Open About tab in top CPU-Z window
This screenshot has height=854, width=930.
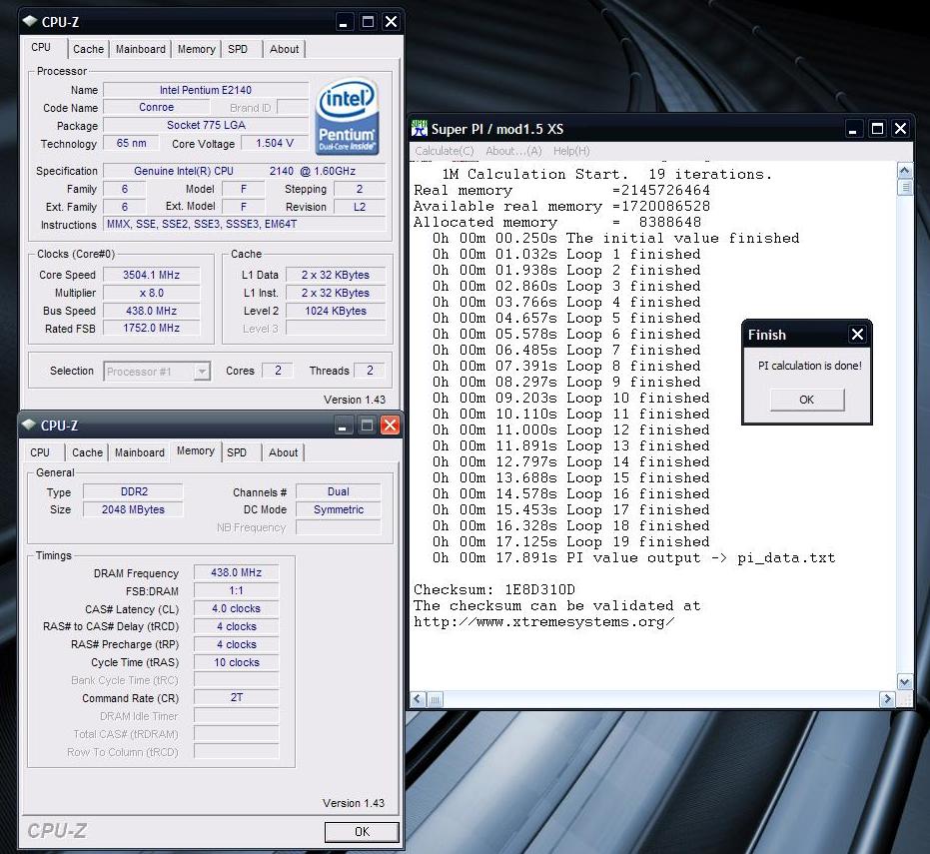click(x=284, y=49)
